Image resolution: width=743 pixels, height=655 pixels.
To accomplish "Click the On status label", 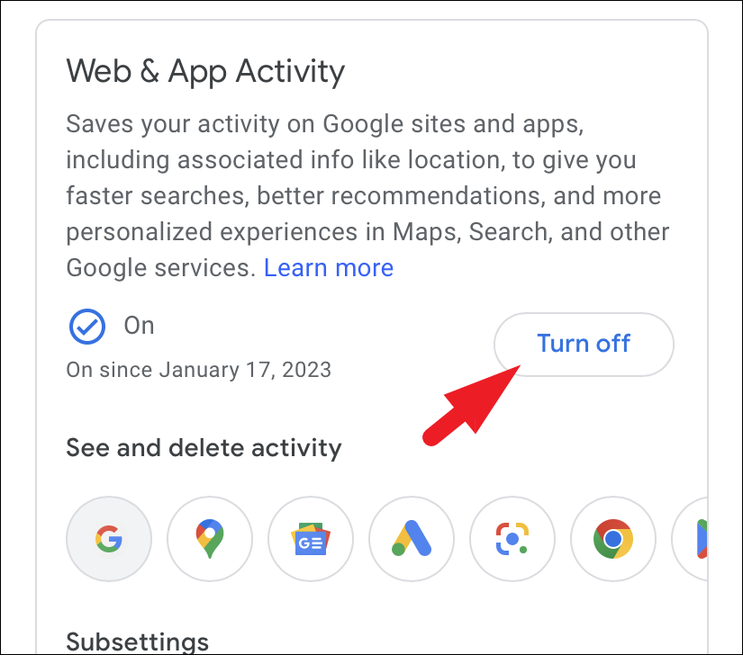I will coord(140,326).
